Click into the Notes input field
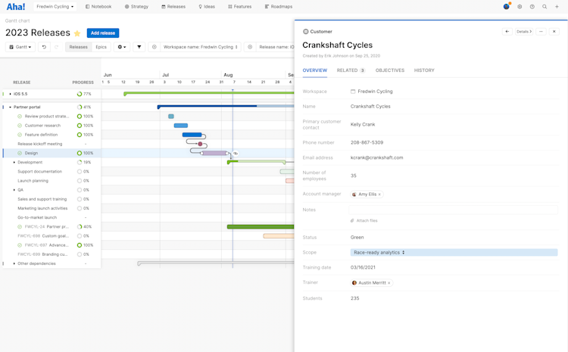Viewport: 568px width, 352px height. (453, 210)
